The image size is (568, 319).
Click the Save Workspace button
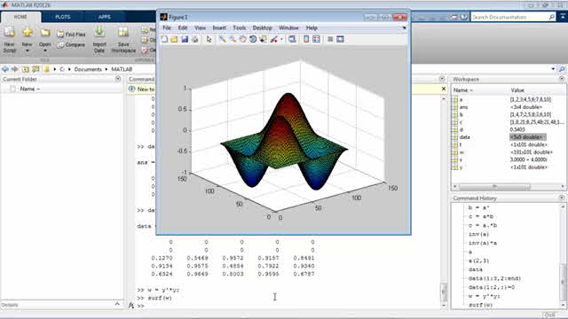(123, 40)
